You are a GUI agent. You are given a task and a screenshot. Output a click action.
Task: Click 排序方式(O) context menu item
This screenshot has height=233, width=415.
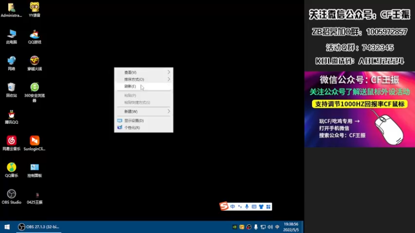(x=144, y=79)
